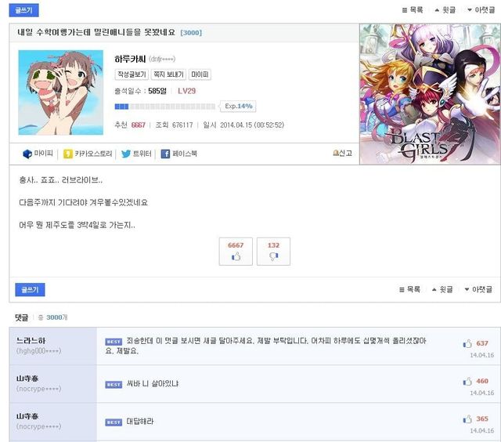This screenshot has height=442, width=501.
Task: Click the yellow KakaoStory share icon
Action: pos(68,154)
